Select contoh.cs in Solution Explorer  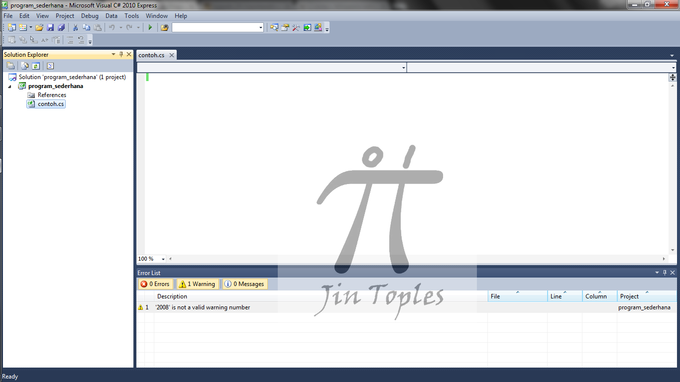[51, 104]
